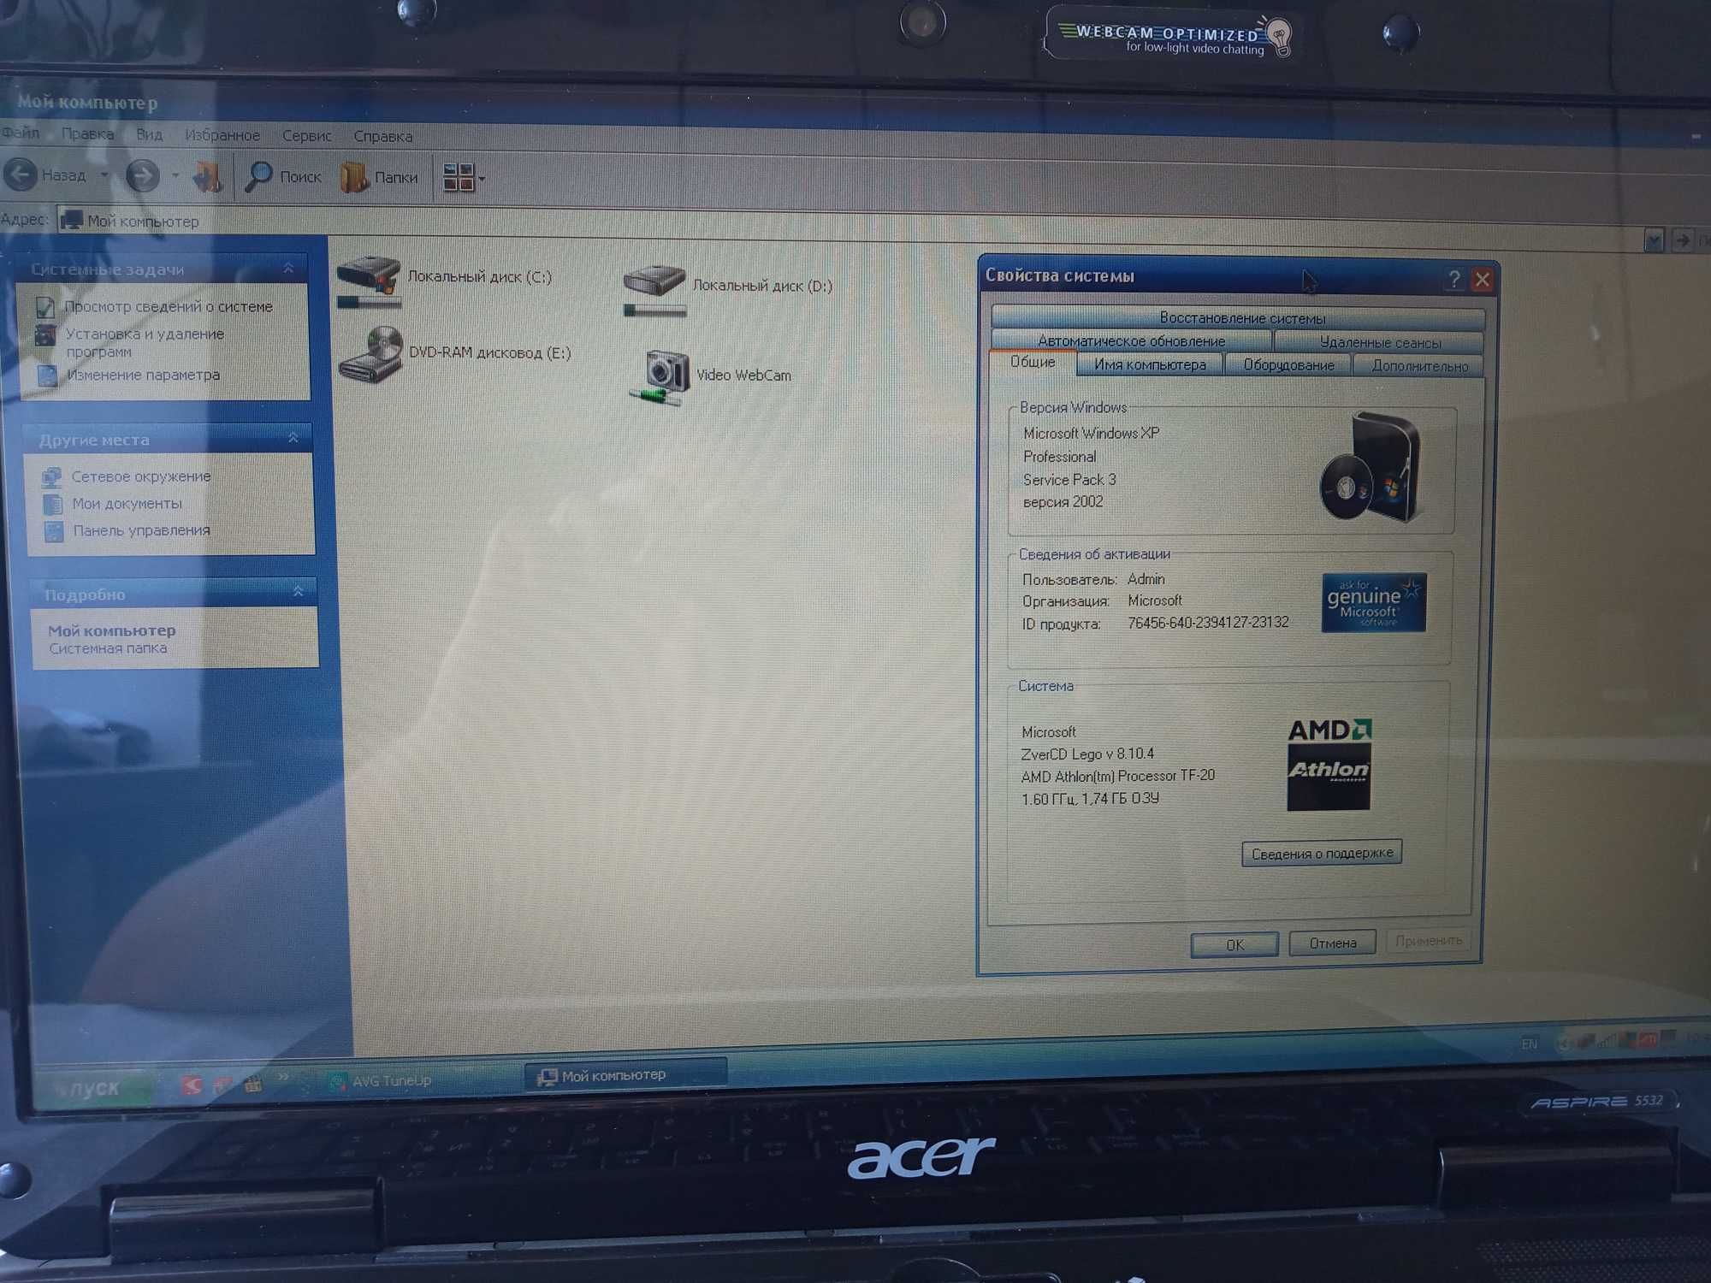Collapse the Другие места panel
The width and height of the screenshot is (1711, 1283).
[293, 438]
